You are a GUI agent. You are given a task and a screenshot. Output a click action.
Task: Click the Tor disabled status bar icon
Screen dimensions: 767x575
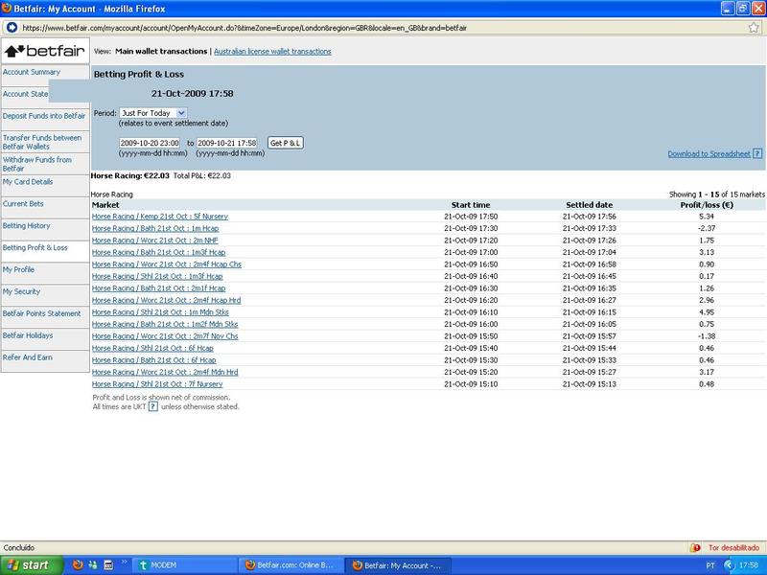[x=695, y=547]
